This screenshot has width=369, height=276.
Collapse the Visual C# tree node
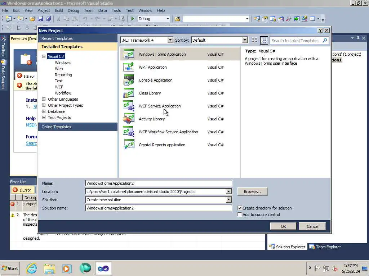point(44,56)
